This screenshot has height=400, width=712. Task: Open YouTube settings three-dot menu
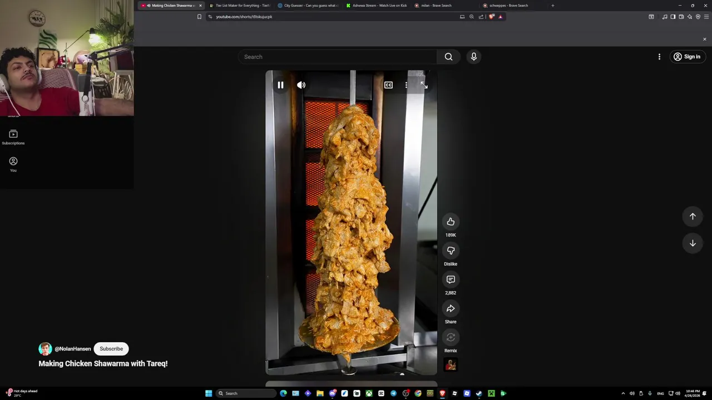[x=659, y=57]
